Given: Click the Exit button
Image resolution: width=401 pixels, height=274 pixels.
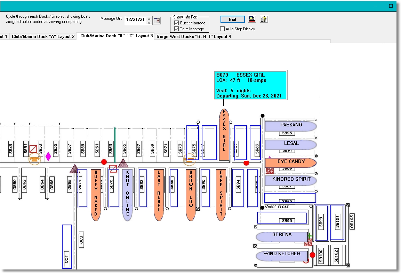Looking at the screenshot, I should (x=232, y=19).
